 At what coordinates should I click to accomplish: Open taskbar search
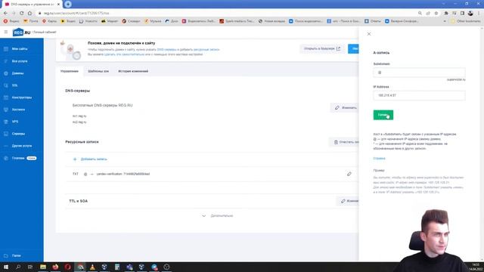tap(18, 267)
